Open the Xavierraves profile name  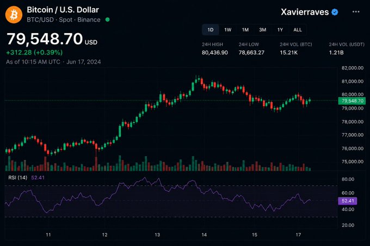[x=305, y=12]
